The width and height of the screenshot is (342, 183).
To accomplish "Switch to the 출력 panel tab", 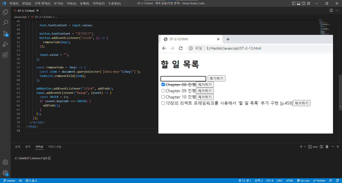I will pos(28,147).
